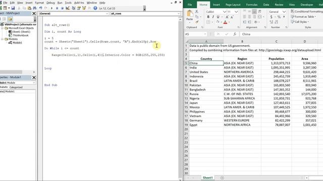Select Sheet1 (Sheet1) in project tree
This screenshot has width=323, height=181.
21,32
